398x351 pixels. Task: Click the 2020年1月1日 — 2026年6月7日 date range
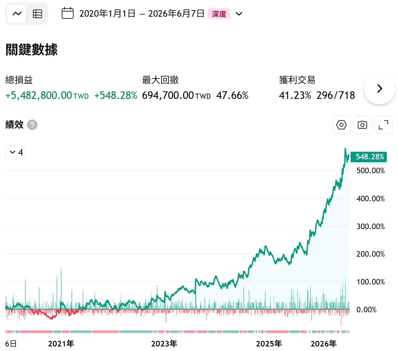[x=142, y=14]
